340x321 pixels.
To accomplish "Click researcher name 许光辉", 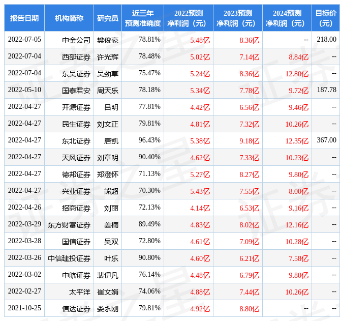I will pyautogui.click(x=108, y=57).
